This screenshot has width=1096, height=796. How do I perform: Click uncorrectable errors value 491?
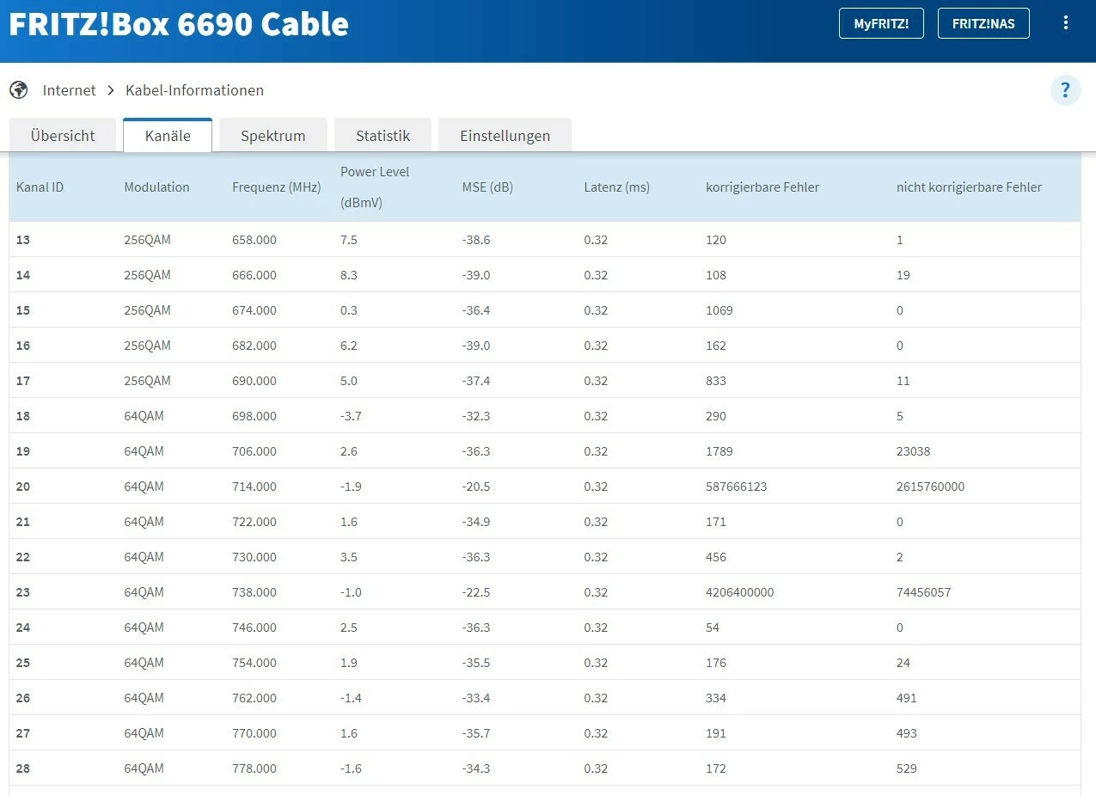[x=907, y=698]
